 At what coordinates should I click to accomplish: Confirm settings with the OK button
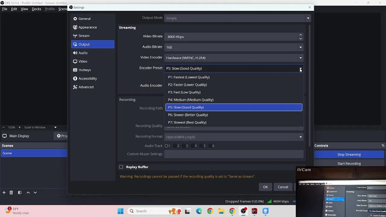pyautogui.click(x=265, y=187)
